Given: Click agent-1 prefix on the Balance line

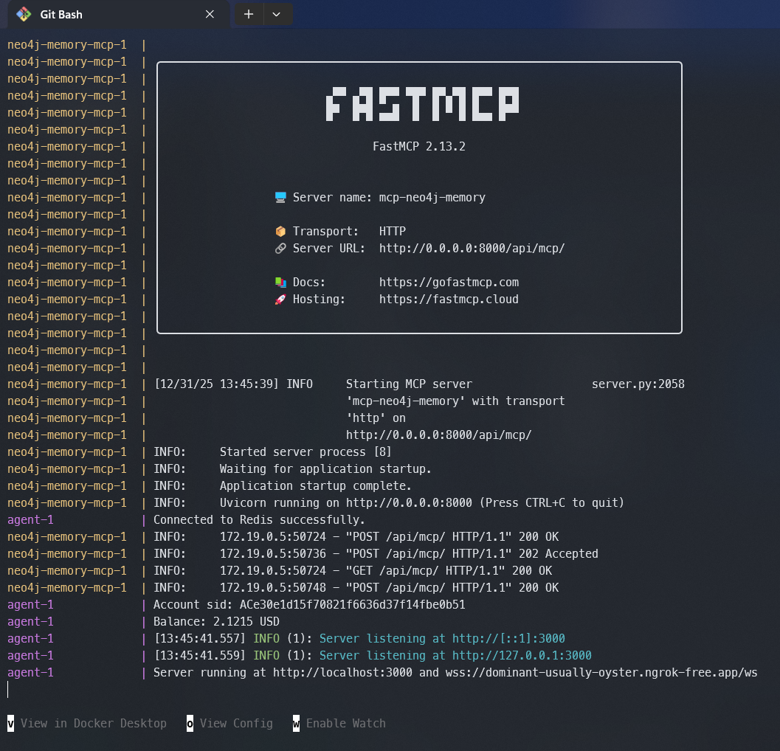Looking at the screenshot, I should [x=30, y=622].
